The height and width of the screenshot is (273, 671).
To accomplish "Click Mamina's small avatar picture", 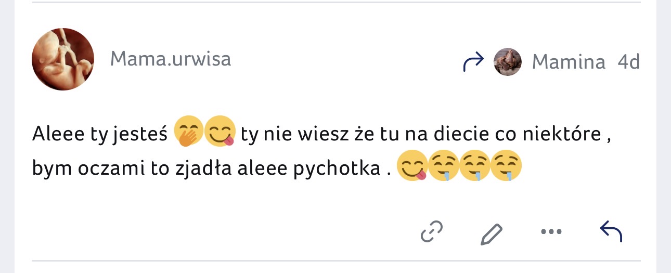I will click(507, 62).
